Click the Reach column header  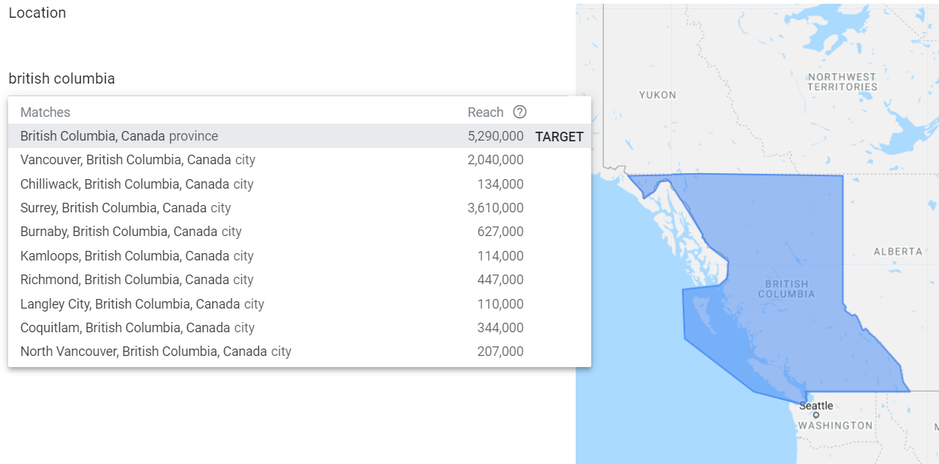(485, 112)
